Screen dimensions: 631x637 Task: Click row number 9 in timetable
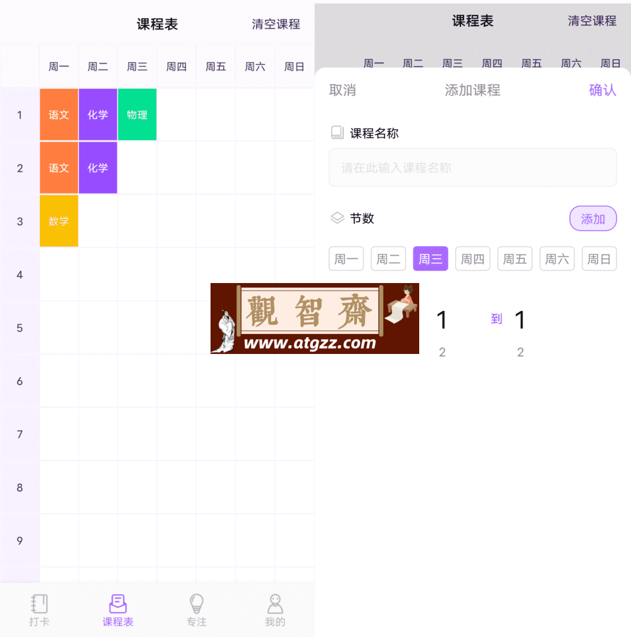tap(19, 541)
